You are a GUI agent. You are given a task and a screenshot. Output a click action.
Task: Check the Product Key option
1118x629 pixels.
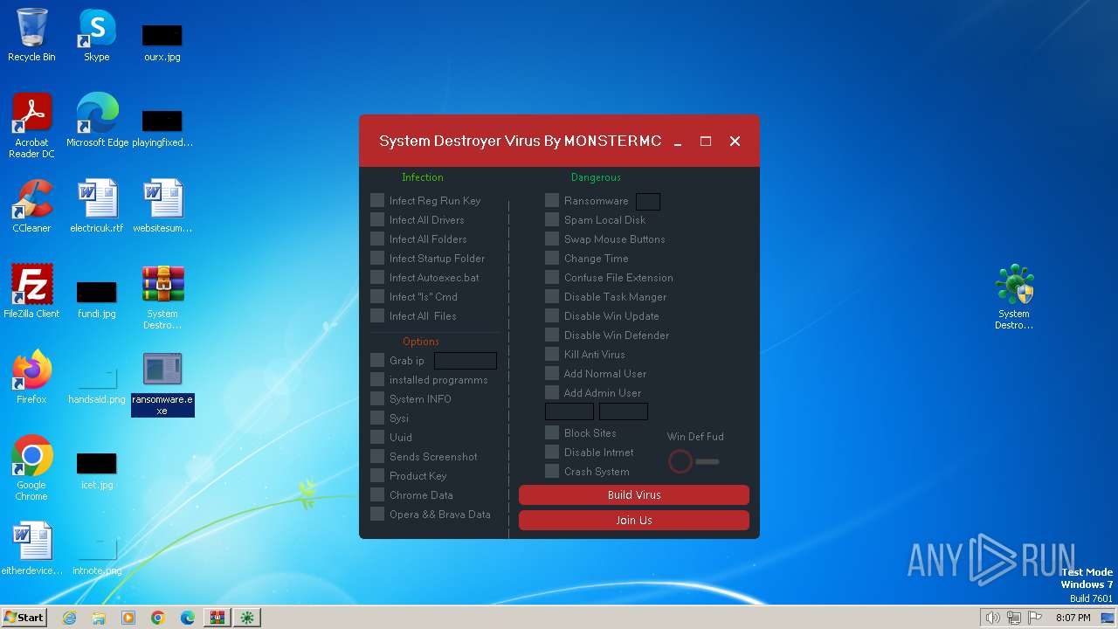click(377, 475)
